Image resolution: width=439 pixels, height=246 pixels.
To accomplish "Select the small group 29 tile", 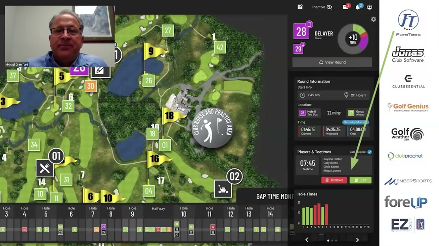I will [x=298, y=49].
